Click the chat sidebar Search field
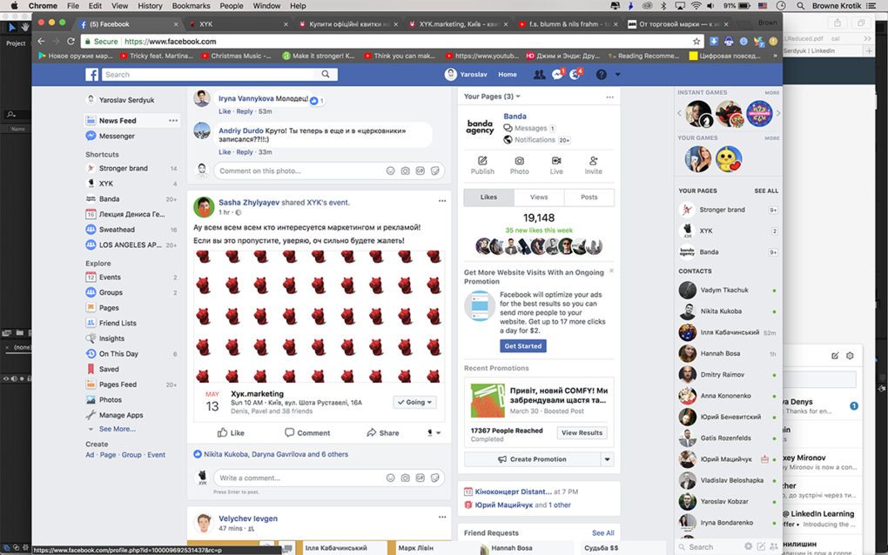 point(708,547)
